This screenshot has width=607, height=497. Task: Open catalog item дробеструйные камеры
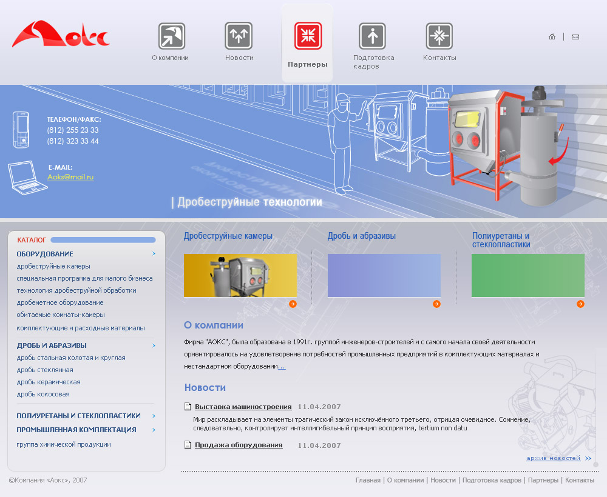(x=53, y=266)
